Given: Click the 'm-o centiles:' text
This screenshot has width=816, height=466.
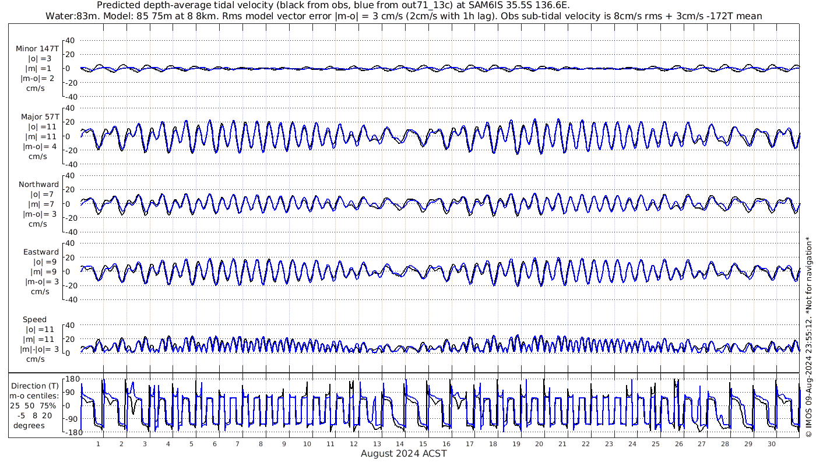Looking at the screenshot, I should [x=34, y=395].
